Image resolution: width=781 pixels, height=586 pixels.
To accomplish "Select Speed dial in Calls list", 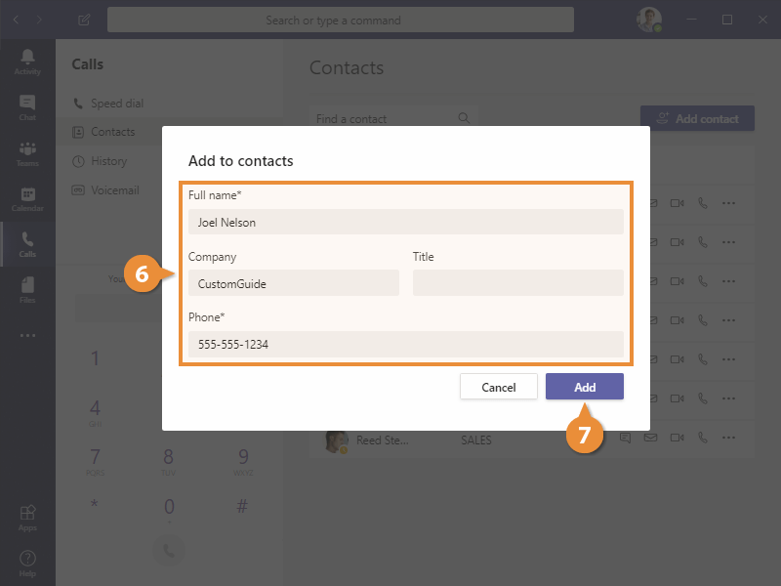I will 116,104.
